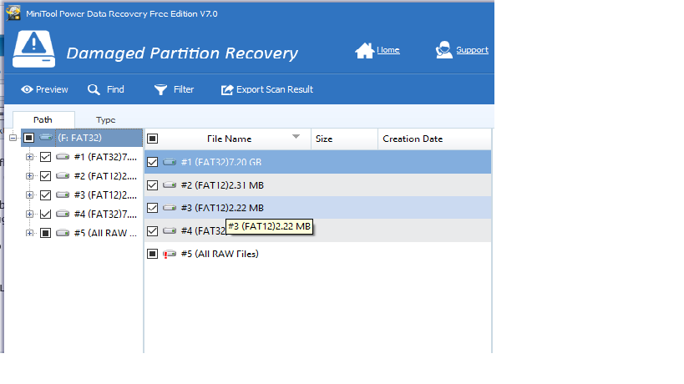Expand the #4 (FAT32) tree node
This screenshot has width=684, height=384.
29,214
